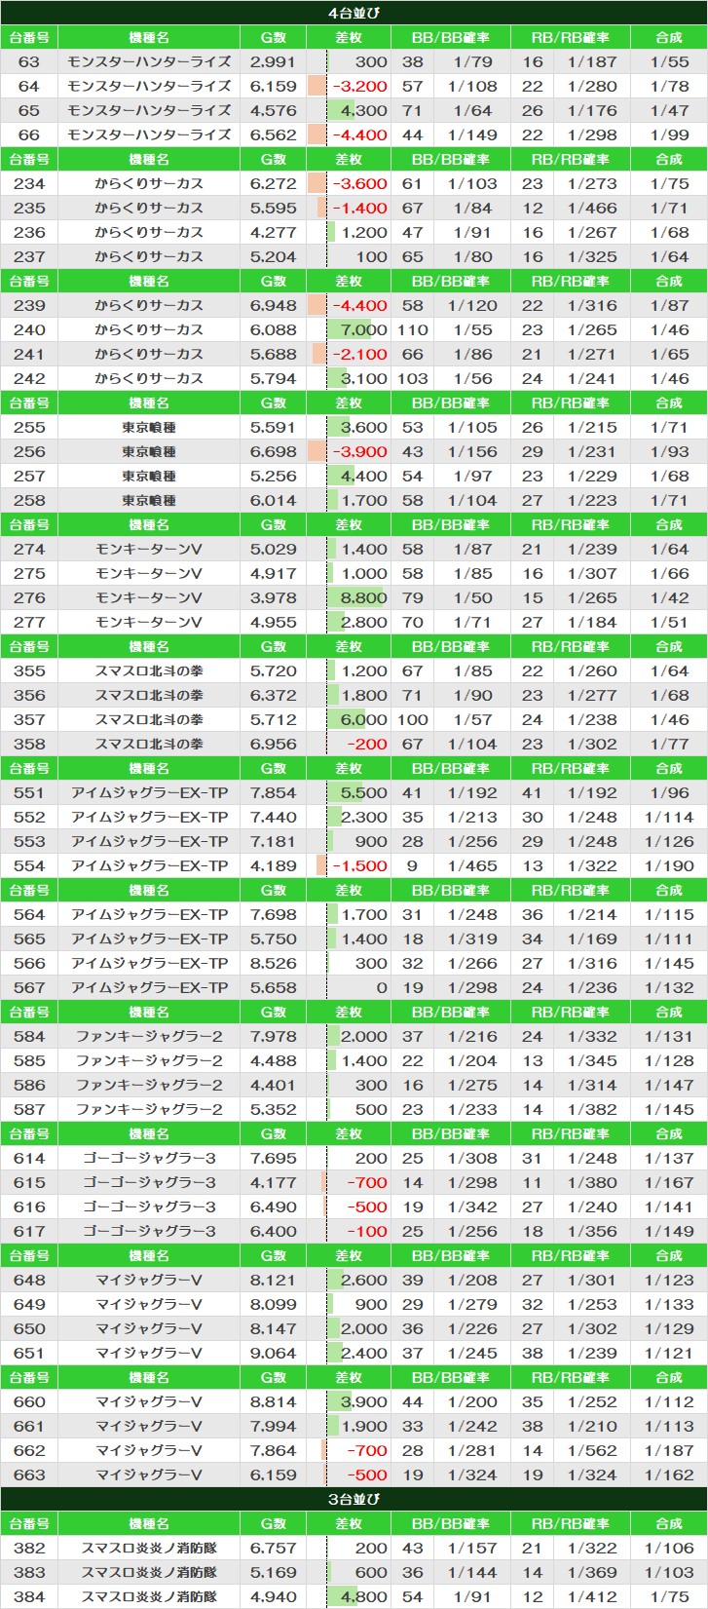Click 9.064 game count in row 651
Screen dimensions: 708x1609
tap(273, 1353)
